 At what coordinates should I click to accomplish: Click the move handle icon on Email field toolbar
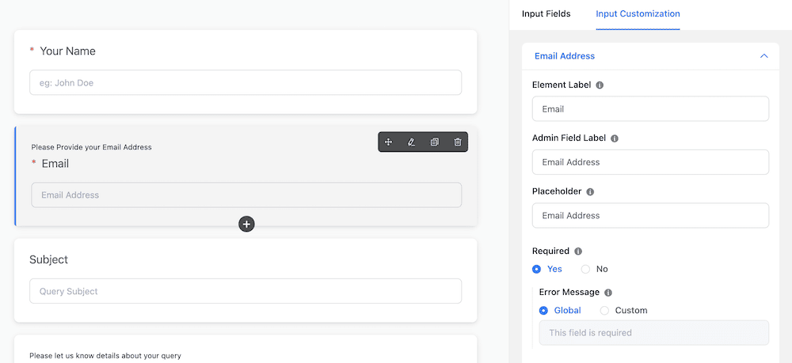pyautogui.click(x=388, y=142)
